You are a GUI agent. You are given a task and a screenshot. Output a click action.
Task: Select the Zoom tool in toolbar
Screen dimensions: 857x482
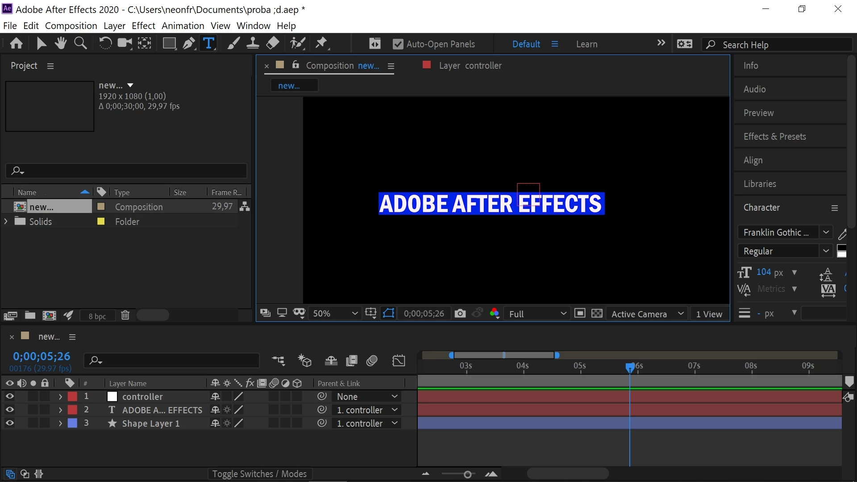80,43
